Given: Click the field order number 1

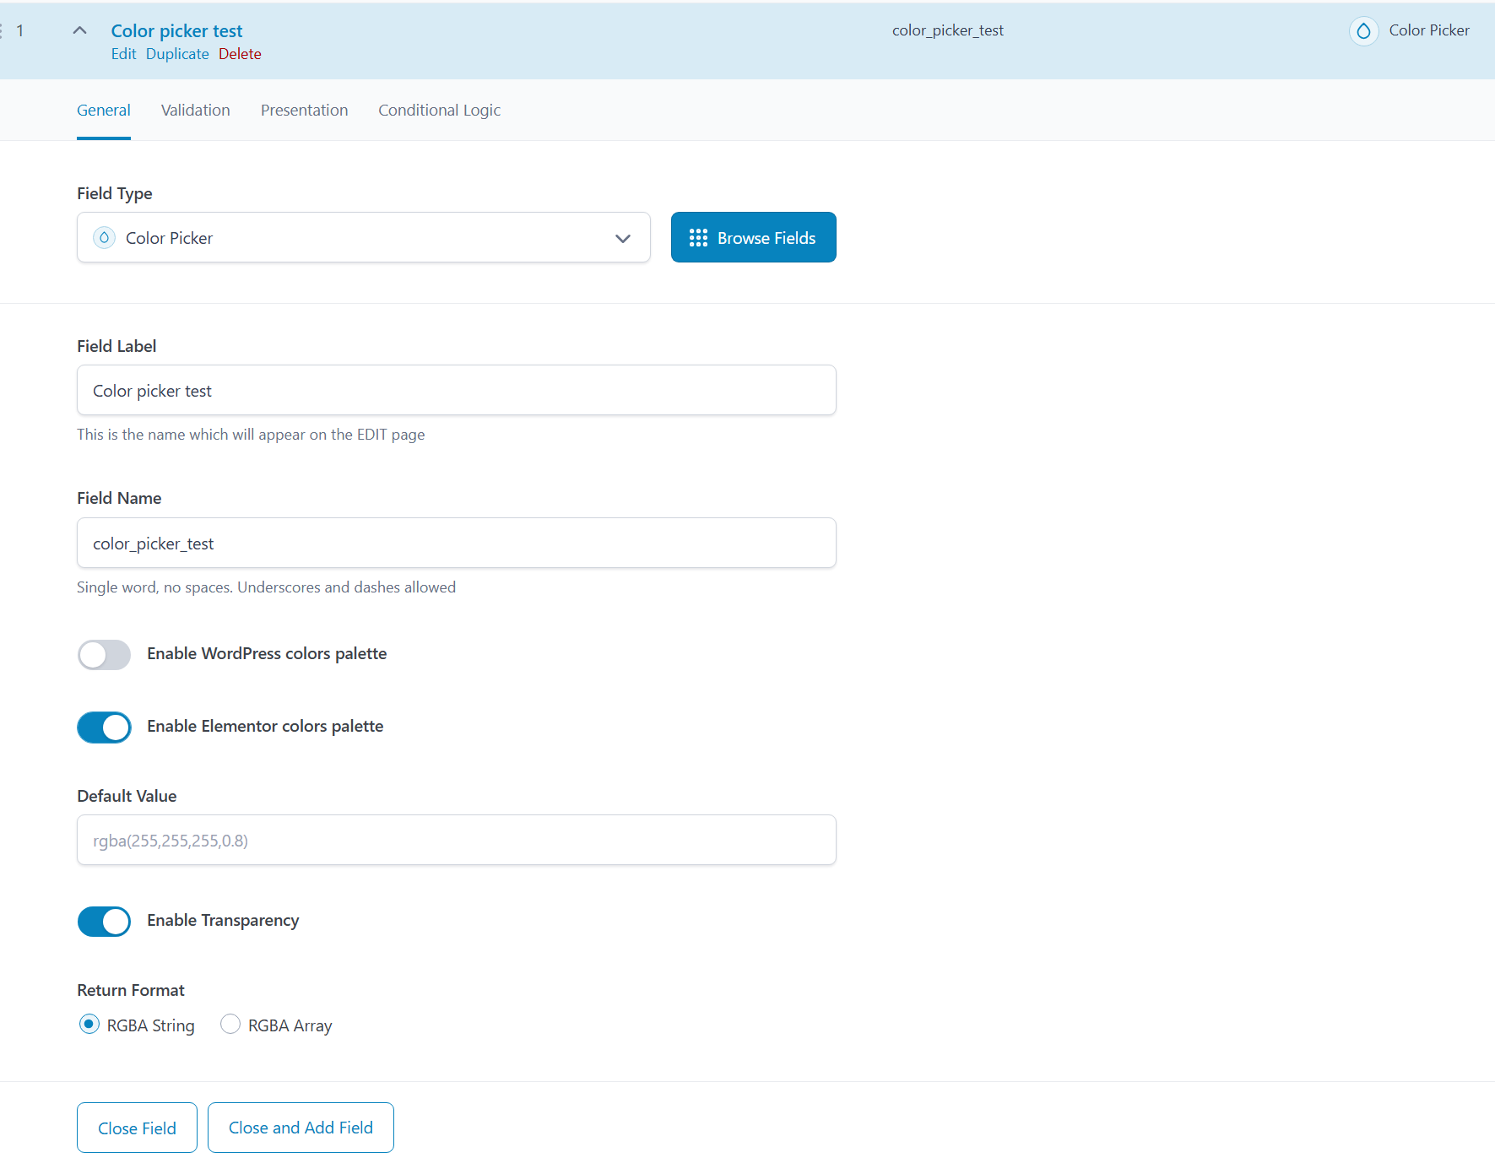Looking at the screenshot, I should pos(20,31).
